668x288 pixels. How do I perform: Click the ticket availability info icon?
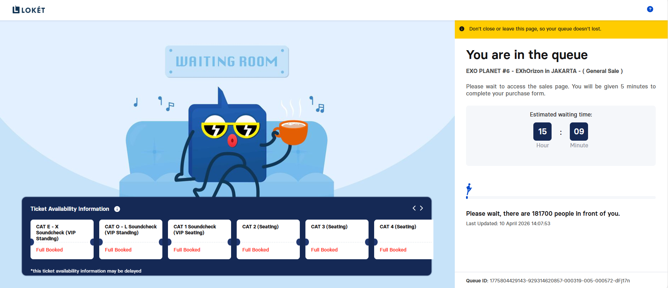[117, 209]
